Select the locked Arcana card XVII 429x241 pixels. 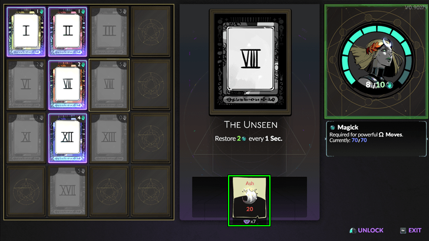(68, 191)
